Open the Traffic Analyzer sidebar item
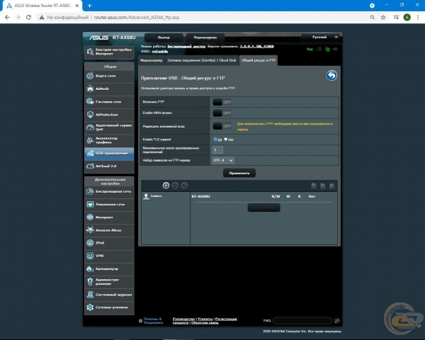 (x=109, y=140)
